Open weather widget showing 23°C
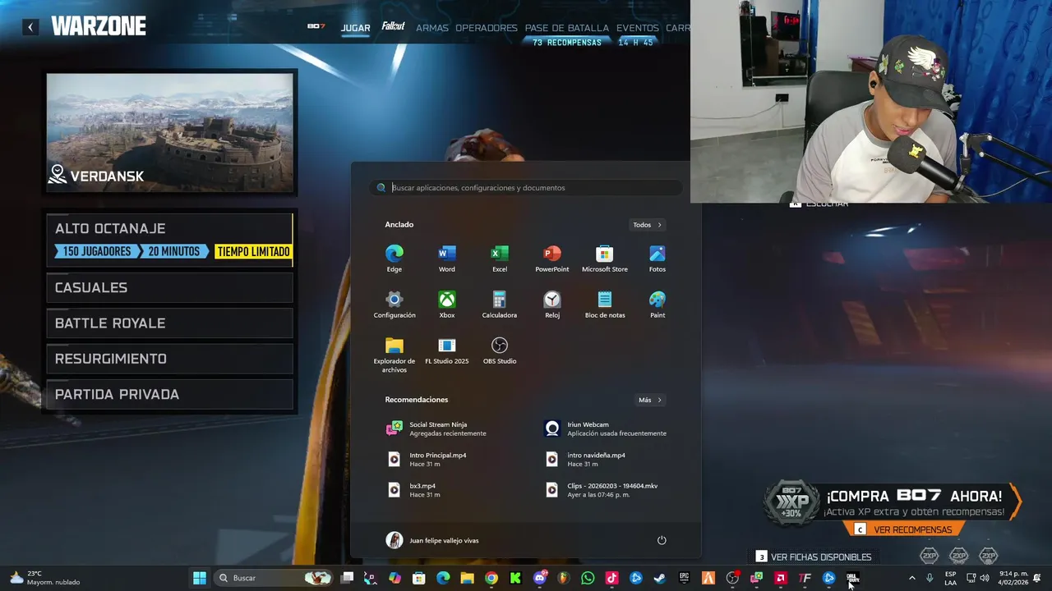 [45, 578]
